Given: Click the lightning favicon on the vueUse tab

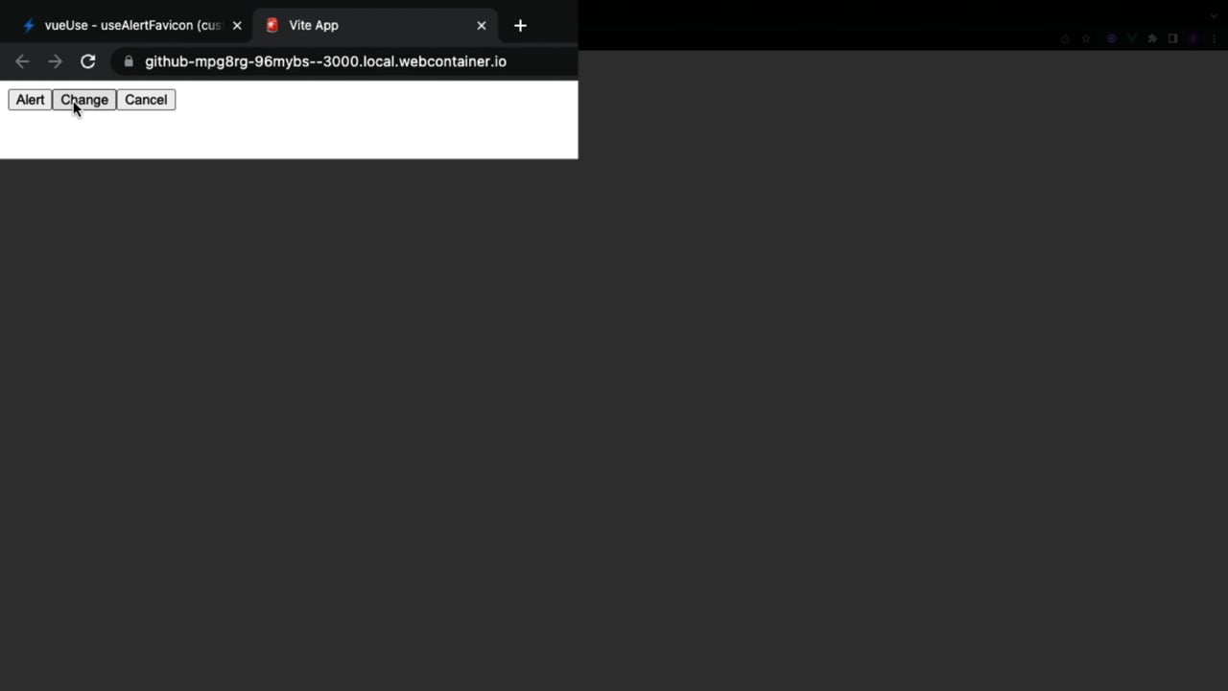Looking at the screenshot, I should 28,26.
